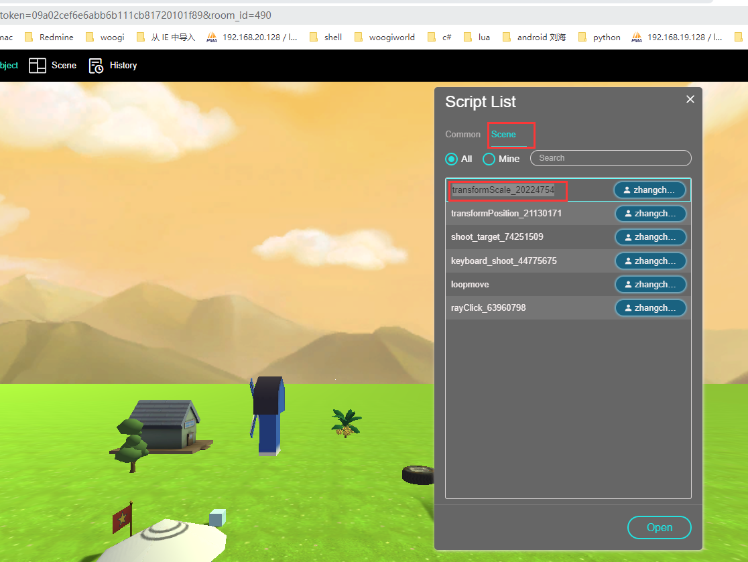
Task: Open the 192.168.19.128 phpMyAdmin bookmark
Action: [x=677, y=38]
